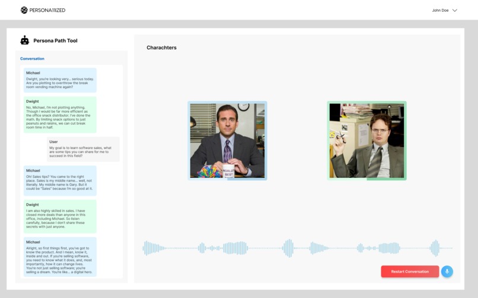Click the Restart Conversation button
Screen dimensions: 478x298
[410, 271]
